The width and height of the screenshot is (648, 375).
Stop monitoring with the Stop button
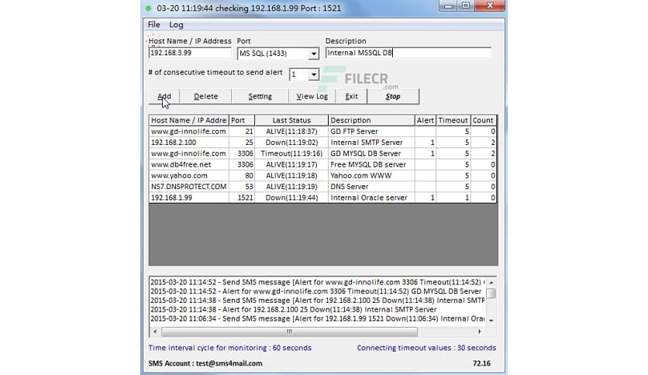[x=393, y=96]
